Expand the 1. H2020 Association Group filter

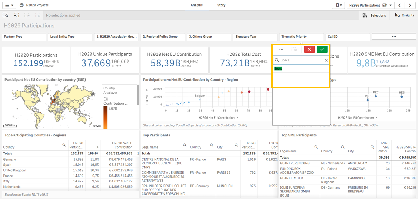[117, 37]
